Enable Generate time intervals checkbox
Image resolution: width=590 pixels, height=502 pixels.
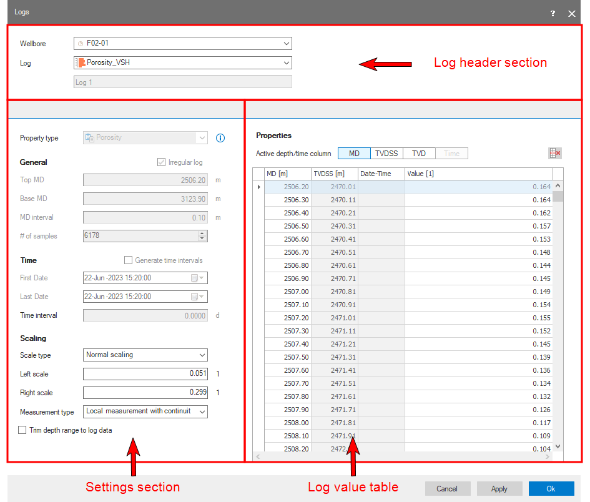129,260
